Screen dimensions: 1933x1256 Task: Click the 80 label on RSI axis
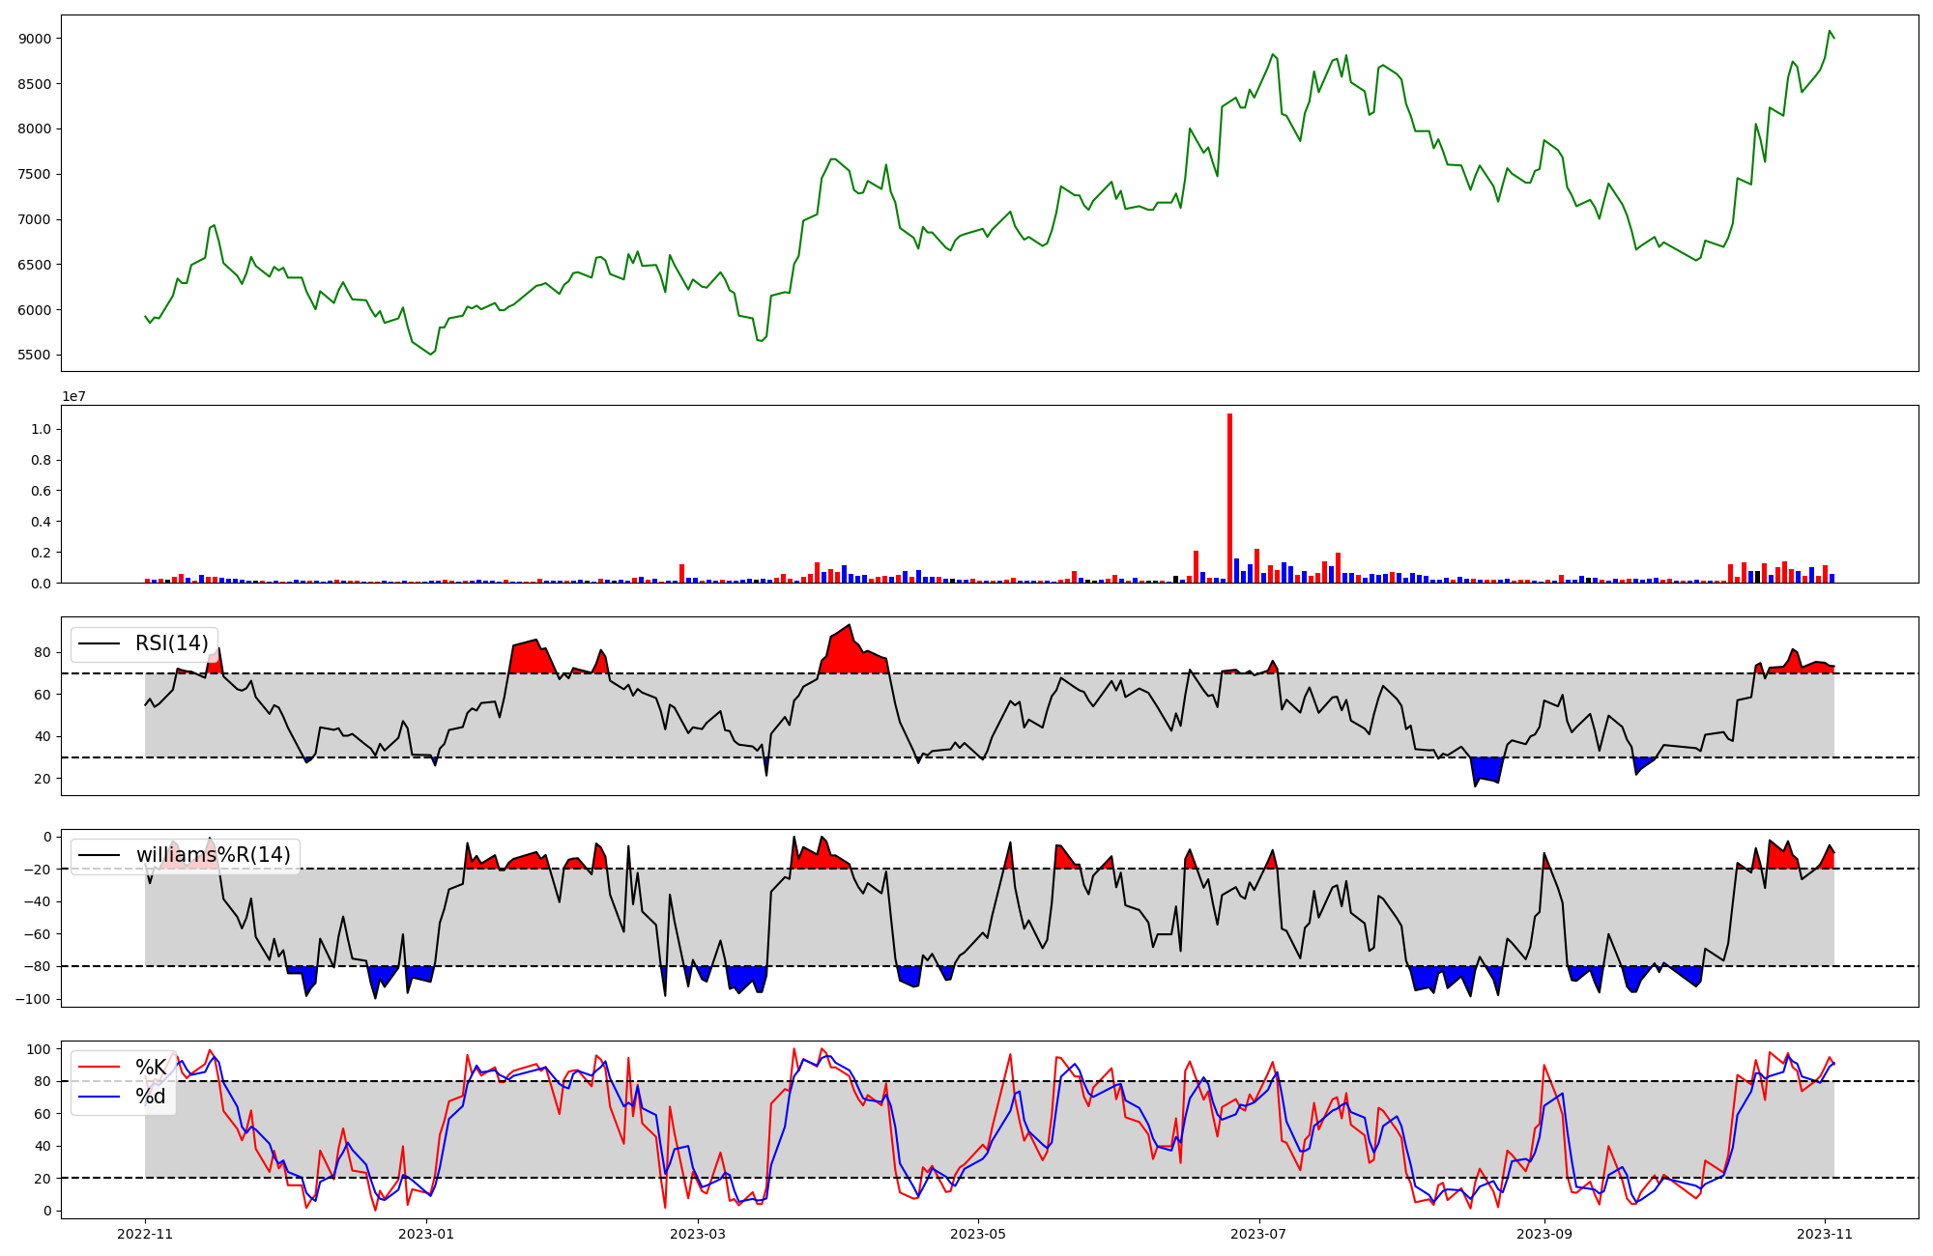coord(43,653)
